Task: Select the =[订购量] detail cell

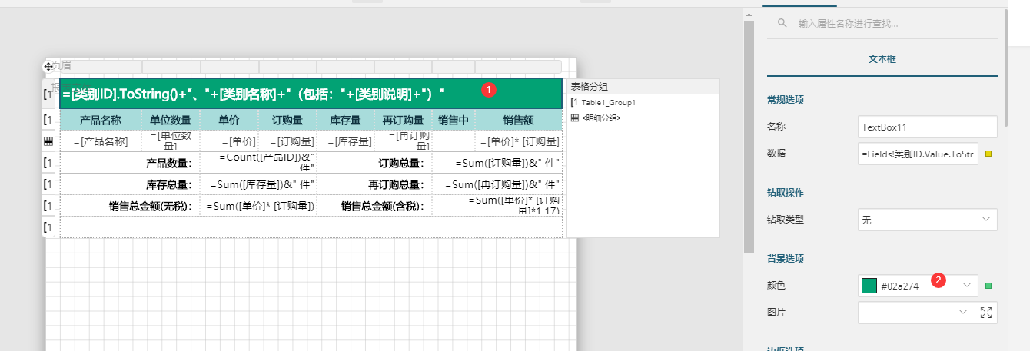Action: click(x=287, y=141)
